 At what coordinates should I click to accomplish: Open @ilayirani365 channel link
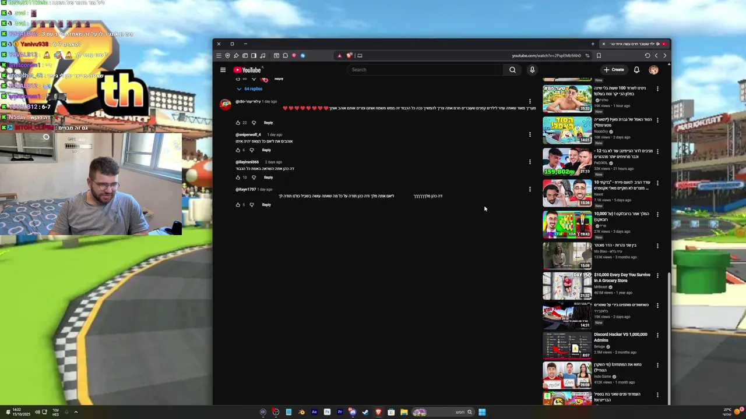(247, 162)
